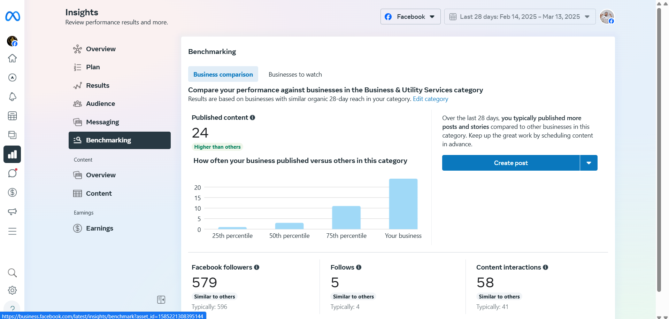Open the Content library icon in rail

coord(12,135)
